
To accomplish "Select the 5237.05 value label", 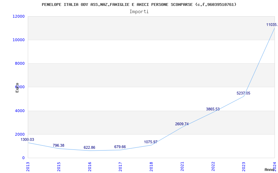I will coord(243,93).
